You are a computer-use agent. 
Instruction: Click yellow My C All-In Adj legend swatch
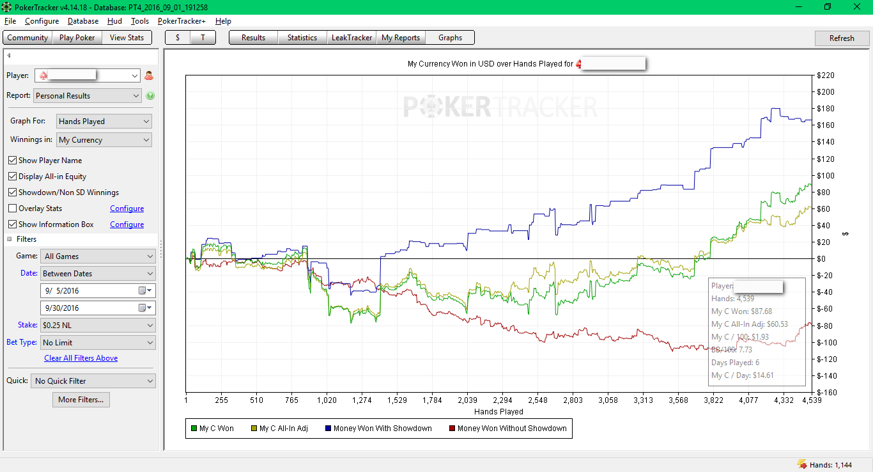point(254,429)
